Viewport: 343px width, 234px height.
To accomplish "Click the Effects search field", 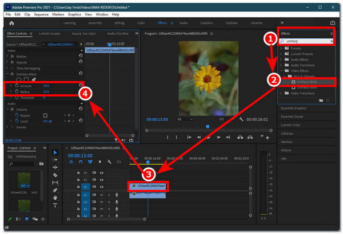I will pyautogui.click(x=307, y=41).
